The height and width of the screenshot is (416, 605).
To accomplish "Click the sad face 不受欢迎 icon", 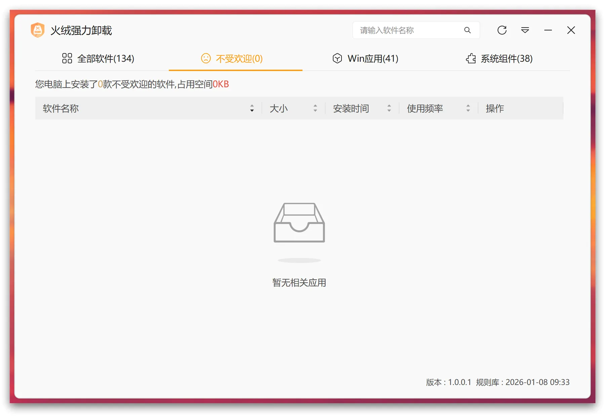I will coord(206,58).
